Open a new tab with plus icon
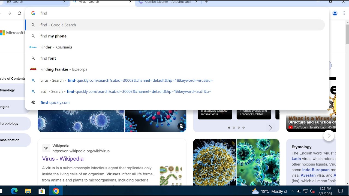 (x=206, y=2)
